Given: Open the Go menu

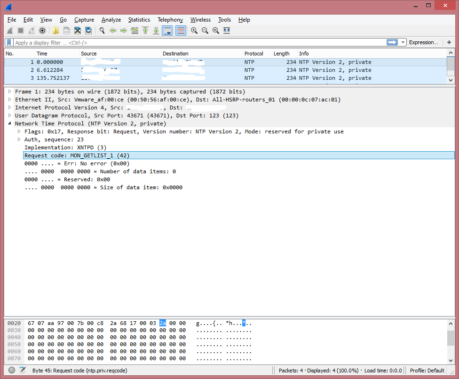Looking at the screenshot, I should (63, 20).
